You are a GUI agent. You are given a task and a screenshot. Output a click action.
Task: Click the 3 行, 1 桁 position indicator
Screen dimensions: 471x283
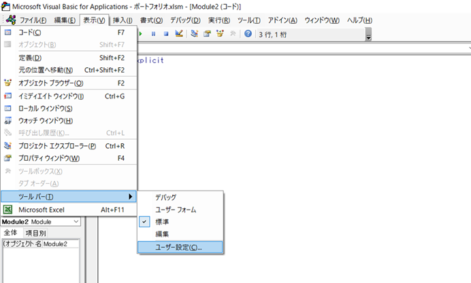point(273,35)
